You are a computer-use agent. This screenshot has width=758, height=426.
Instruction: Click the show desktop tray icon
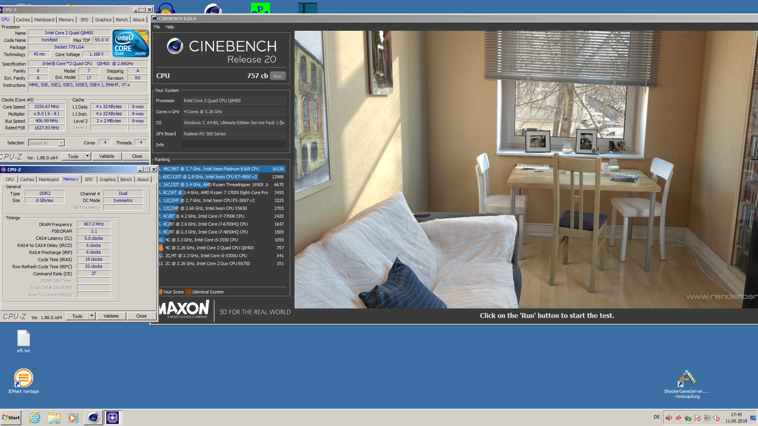click(x=753, y=418)
